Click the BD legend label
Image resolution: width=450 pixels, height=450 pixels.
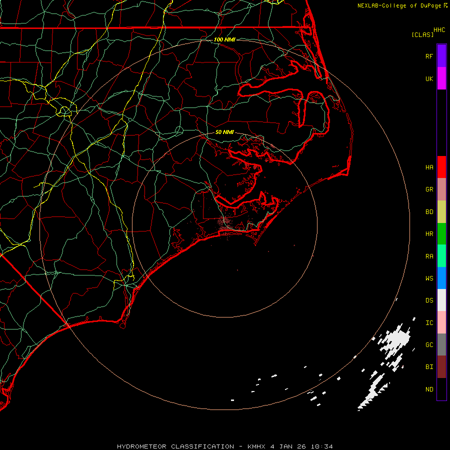tap(429, 212)
